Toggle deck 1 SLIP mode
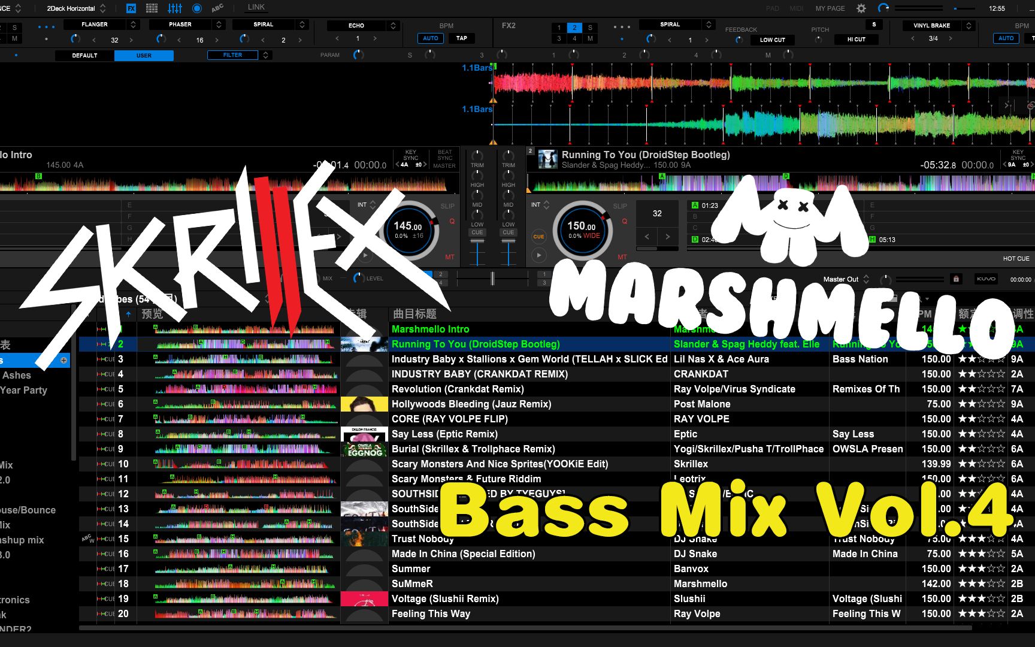1035x647 pixels. point(447,206)
